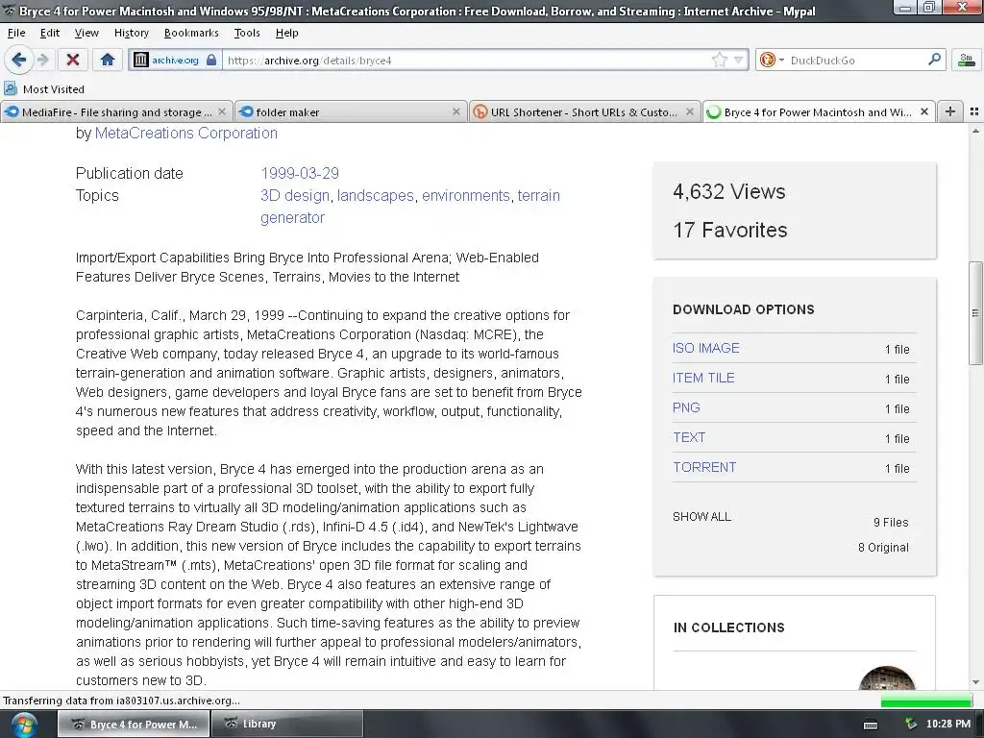
Task: Download the PNG file
Action: point(686,407)
